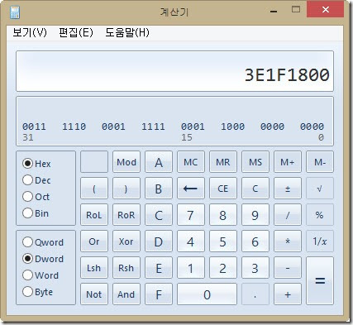
Task: Click the Rsh right shift button
Action: (126, 268)
